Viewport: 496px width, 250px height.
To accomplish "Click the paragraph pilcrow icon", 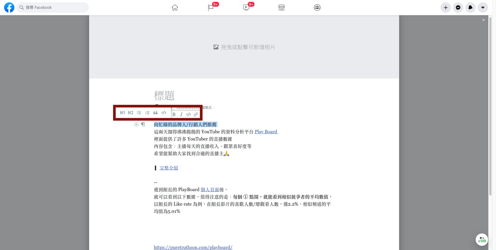I will pos(143,124).
